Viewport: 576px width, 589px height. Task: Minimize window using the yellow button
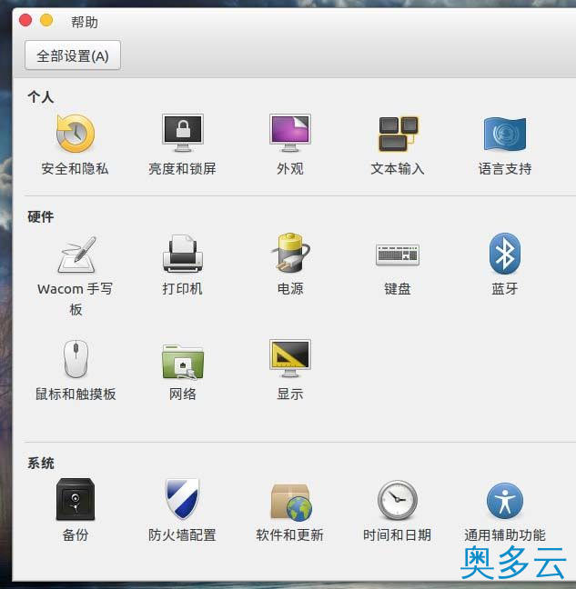pyautogui.click(x=46, y=20)
